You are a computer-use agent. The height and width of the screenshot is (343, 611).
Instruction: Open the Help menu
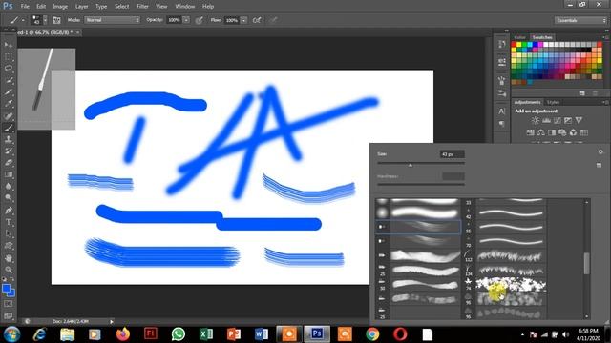[x=208, y=7]
